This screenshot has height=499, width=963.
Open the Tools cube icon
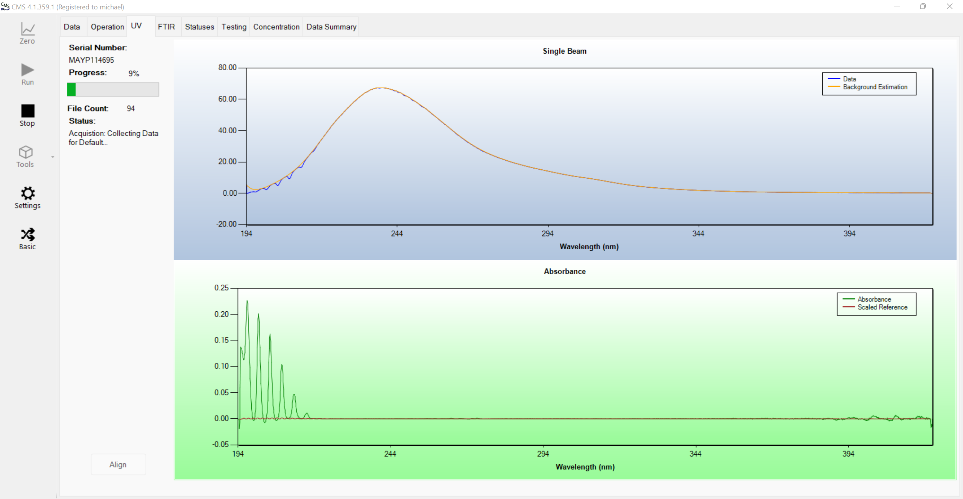(26, 152)
